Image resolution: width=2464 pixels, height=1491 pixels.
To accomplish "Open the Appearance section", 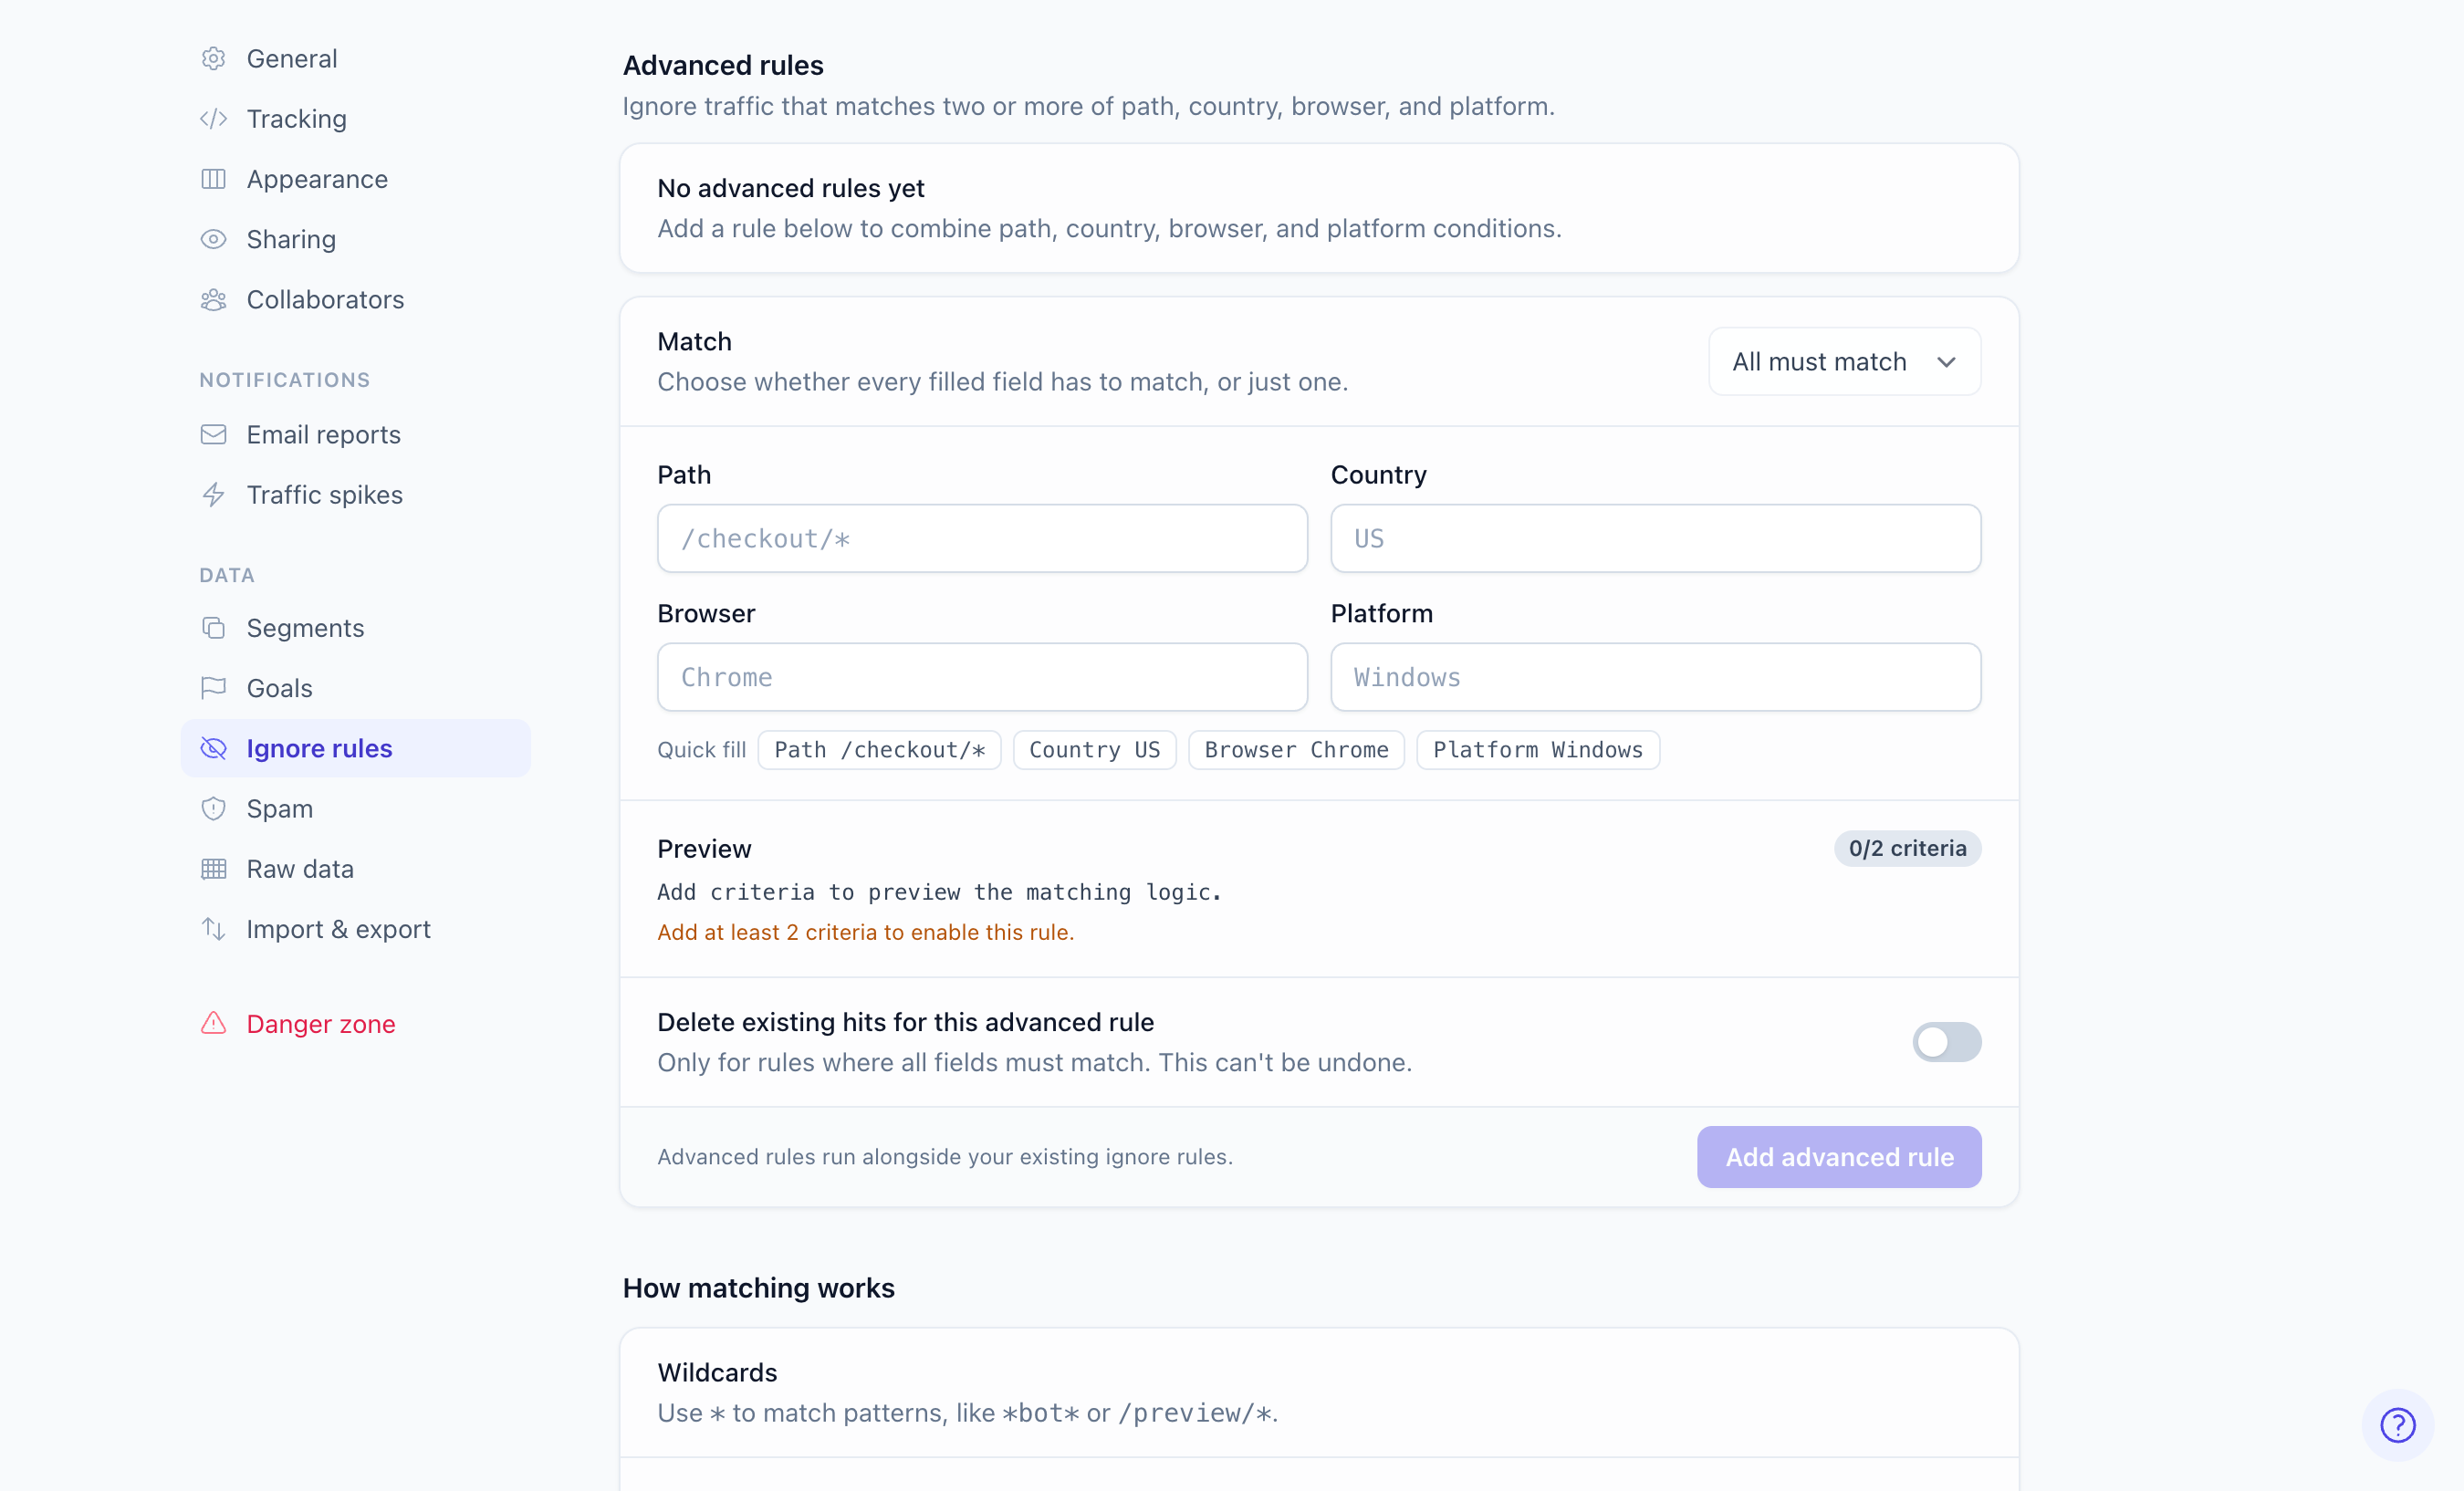I will coord(355,179).
